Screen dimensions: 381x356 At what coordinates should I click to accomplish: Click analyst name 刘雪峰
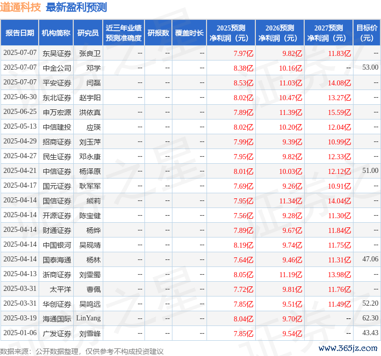click(90, 334)
